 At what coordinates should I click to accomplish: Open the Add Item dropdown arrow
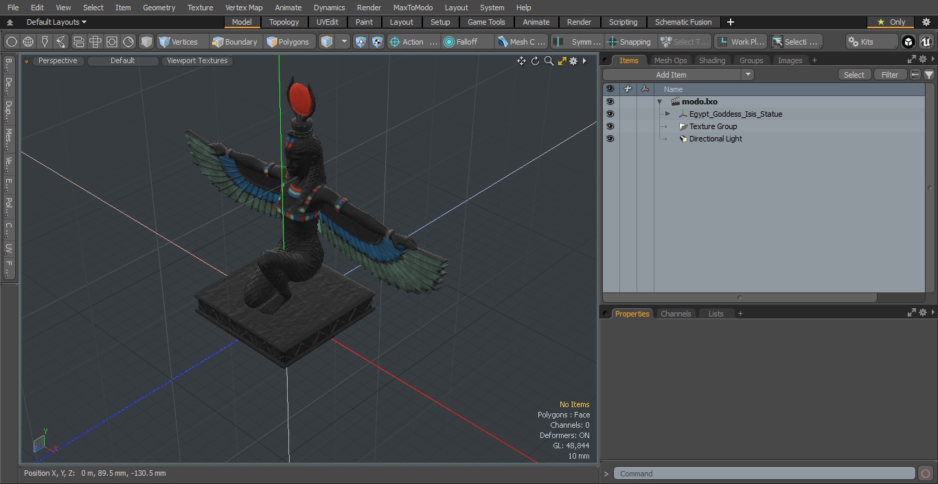click(x=748, y=75)
